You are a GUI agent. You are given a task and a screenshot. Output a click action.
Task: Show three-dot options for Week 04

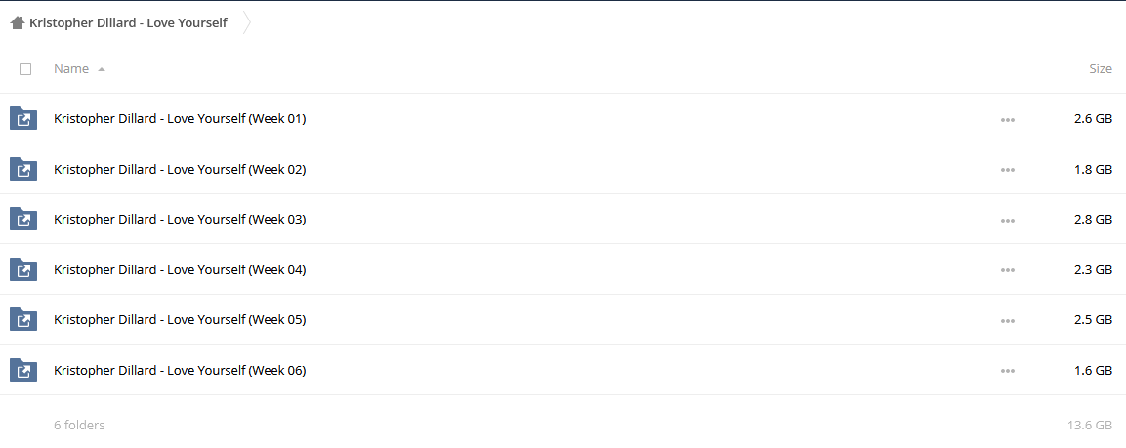click(1008, 270)
